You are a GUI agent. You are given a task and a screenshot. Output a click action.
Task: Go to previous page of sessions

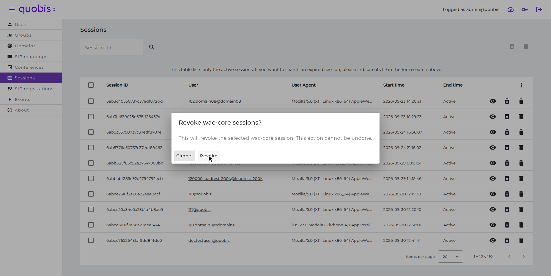tap(509, 256)
